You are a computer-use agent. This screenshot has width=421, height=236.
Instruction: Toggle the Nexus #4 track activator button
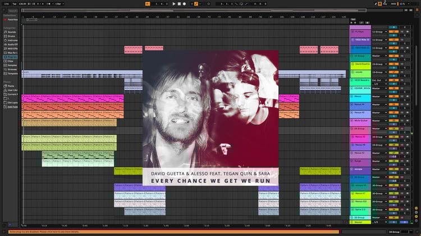coord(393,105)
